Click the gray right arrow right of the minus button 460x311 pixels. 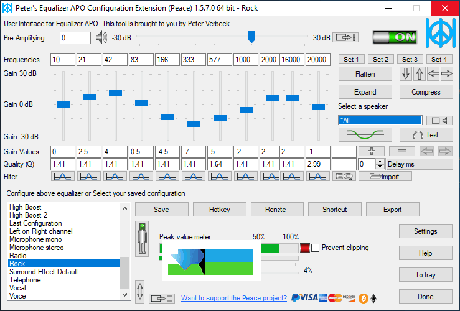tap(445, 151)
